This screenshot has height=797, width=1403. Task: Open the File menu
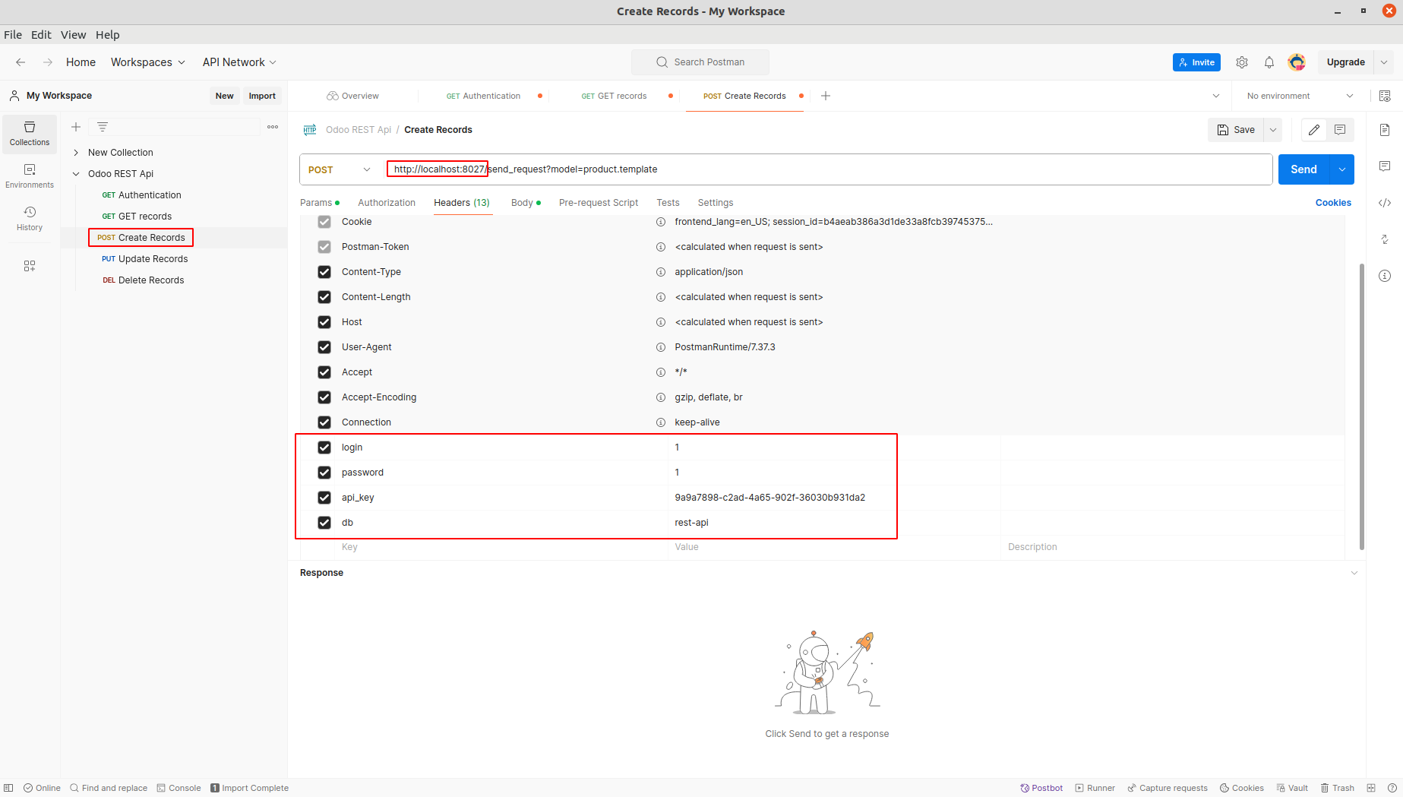[x=13, y=35]
